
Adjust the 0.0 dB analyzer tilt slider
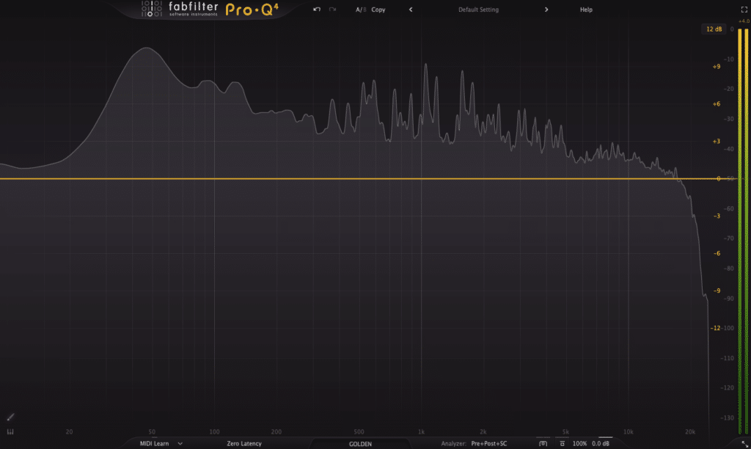coord(600,442)
